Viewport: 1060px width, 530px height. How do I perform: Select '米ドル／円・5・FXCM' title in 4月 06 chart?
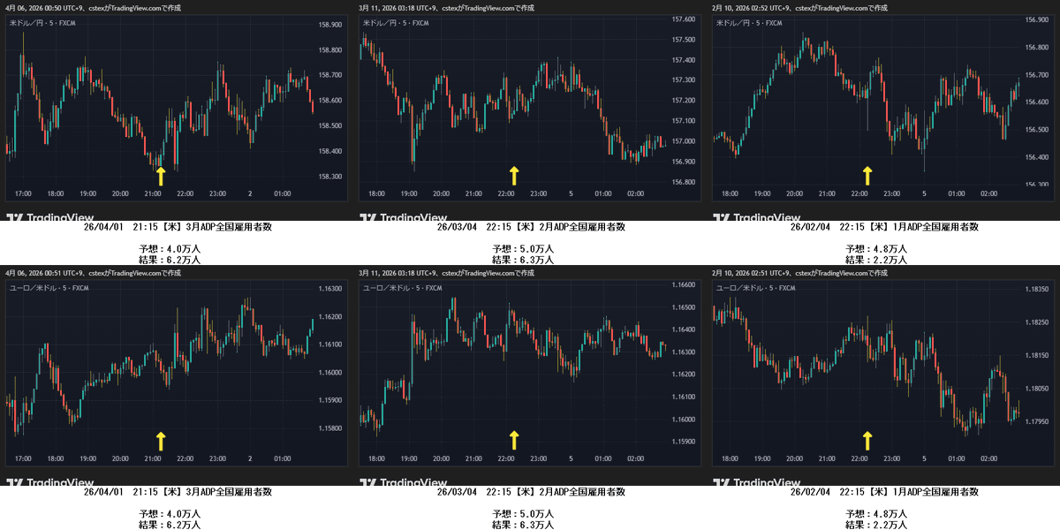click(44, 22)
